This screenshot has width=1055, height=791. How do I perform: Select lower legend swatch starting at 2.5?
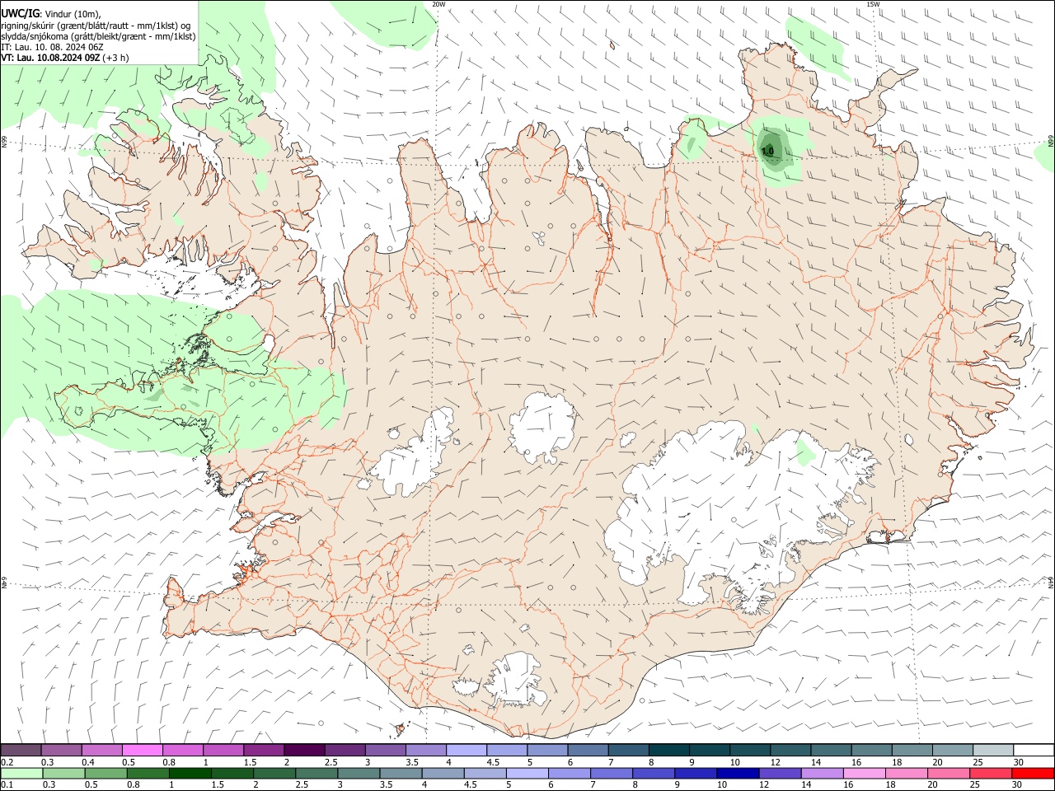pos(316,774)
